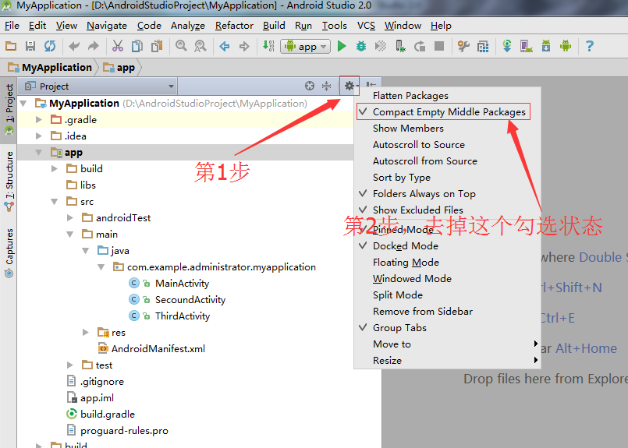Expand the .gradle folder
The image size is (628, 448).
click(39, 120)
